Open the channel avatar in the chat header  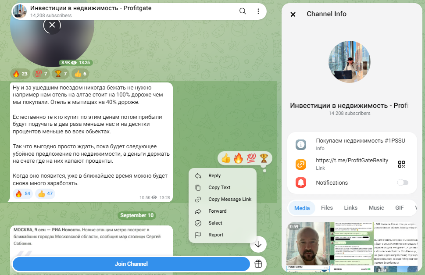[20, 11]
